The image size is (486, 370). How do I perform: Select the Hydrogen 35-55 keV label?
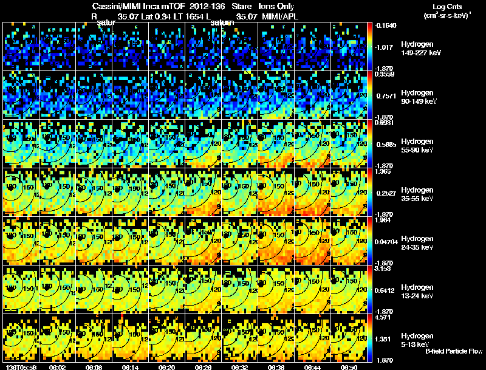click(x=417, y=194)
